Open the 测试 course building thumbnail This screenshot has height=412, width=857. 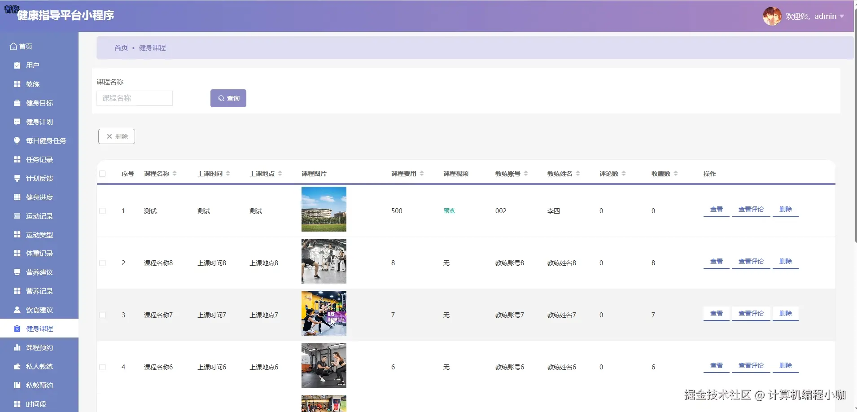point(324,209)
